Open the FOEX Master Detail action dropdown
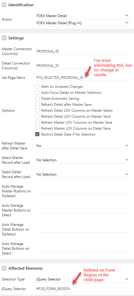The width and height of the screenshot is (134, 296). (x=83, y=16)
